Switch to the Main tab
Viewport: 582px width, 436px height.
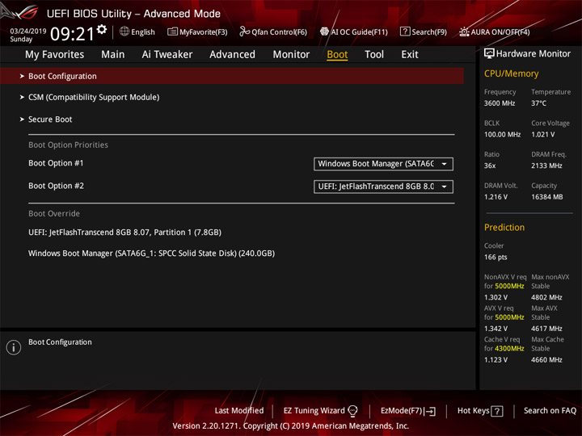click(x=113, y=55)
